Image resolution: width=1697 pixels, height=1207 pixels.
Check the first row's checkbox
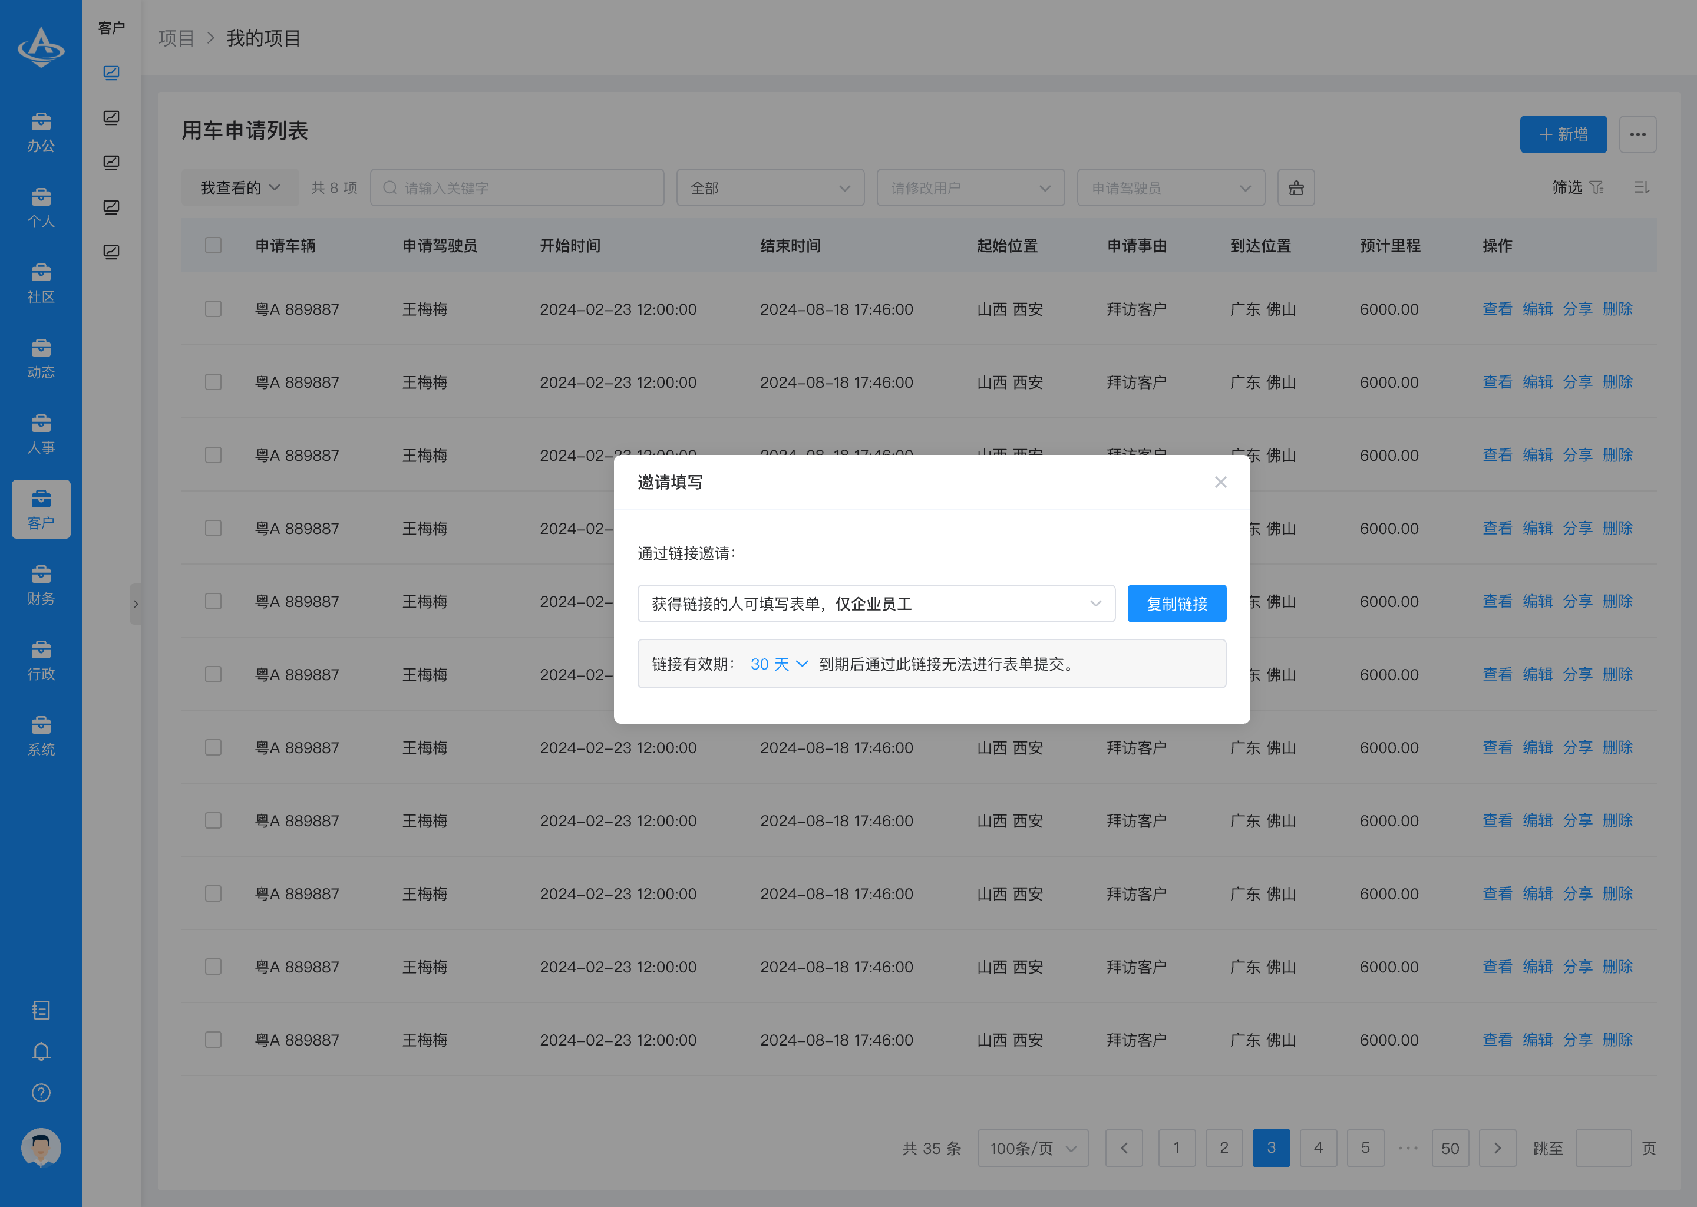click(213, 309)
